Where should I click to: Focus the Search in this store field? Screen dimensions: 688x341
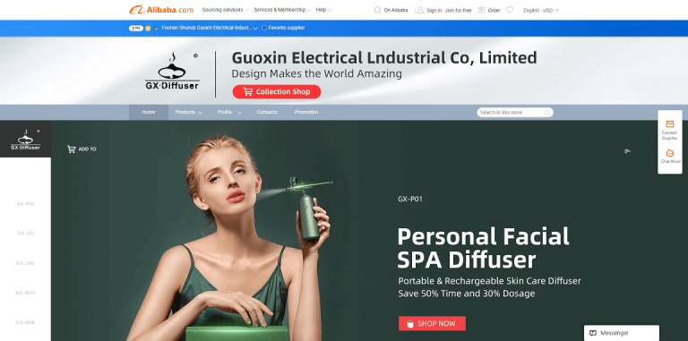tap(511, 113)
